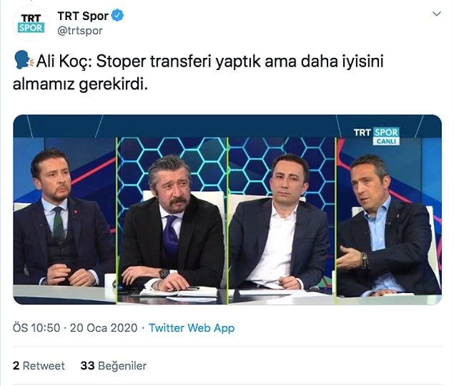Open the tweet's studio image
Screen dimensions: 454x386
coord(227,209)
